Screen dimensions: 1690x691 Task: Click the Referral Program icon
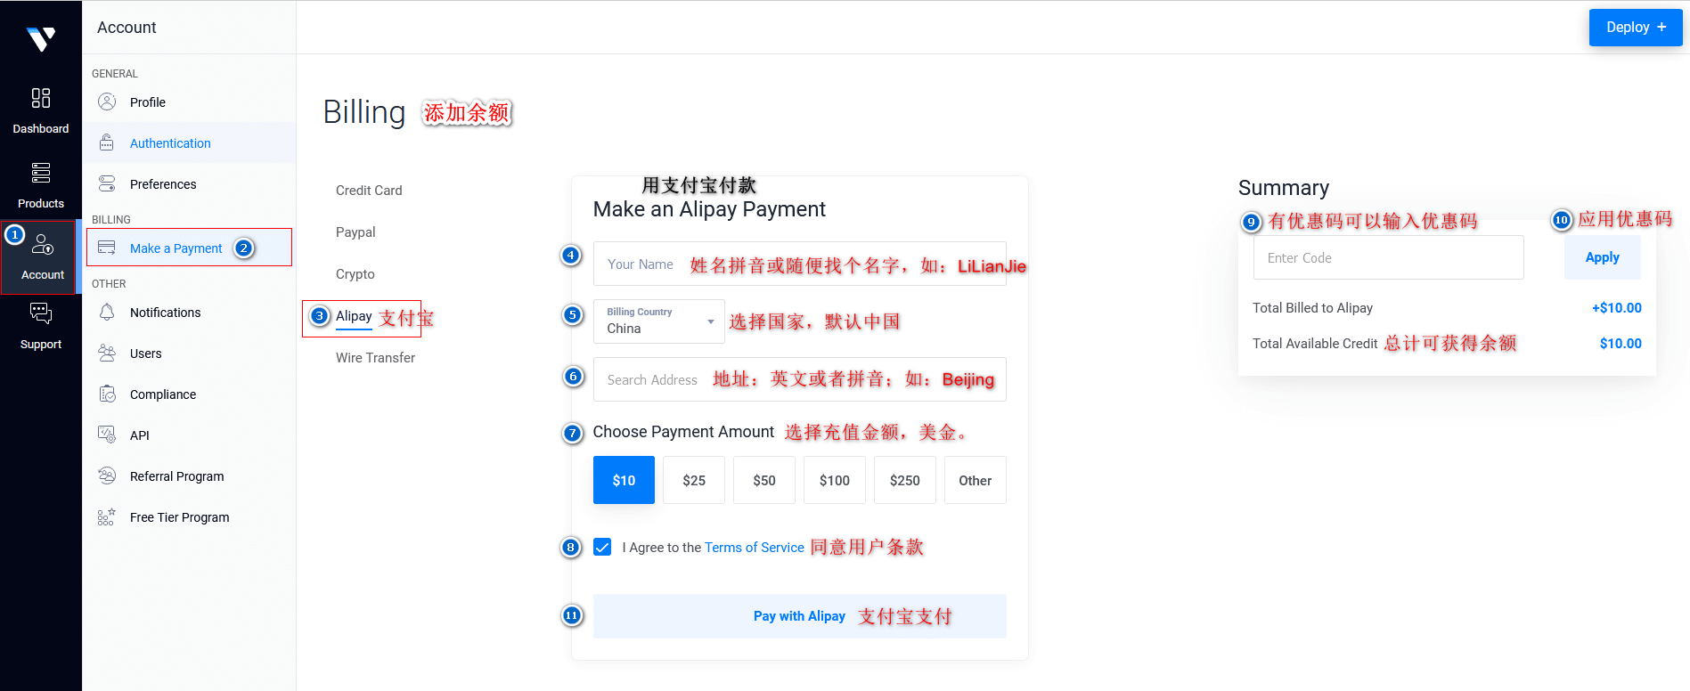coord(107,476)
